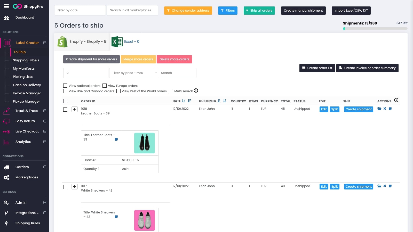Image resolution: width=413 pixels, height=232 pixels.
Task: Check View Europe orders option
Action: click(105, 86)
